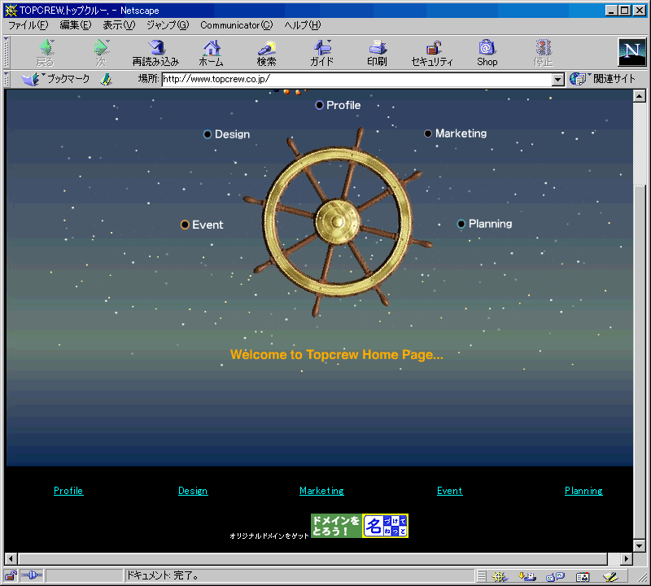Click the vertical scrollbar up arrow
The image size is (651, 586).
(640, 96)
